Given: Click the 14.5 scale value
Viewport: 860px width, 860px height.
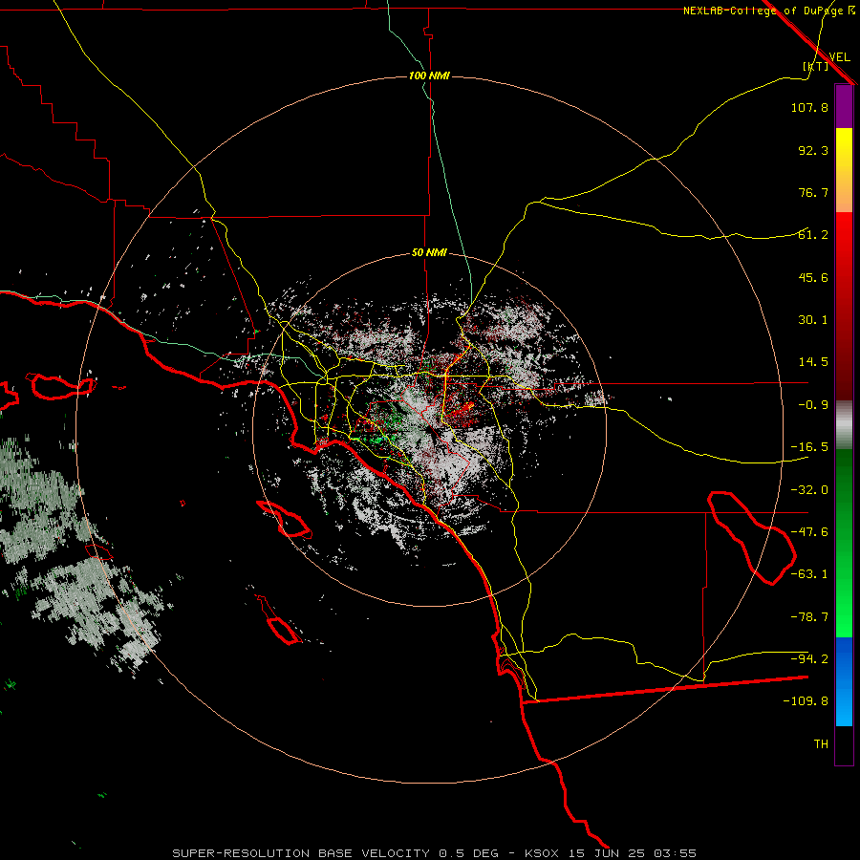Looking at the screenshot, I should pos(813,362).
